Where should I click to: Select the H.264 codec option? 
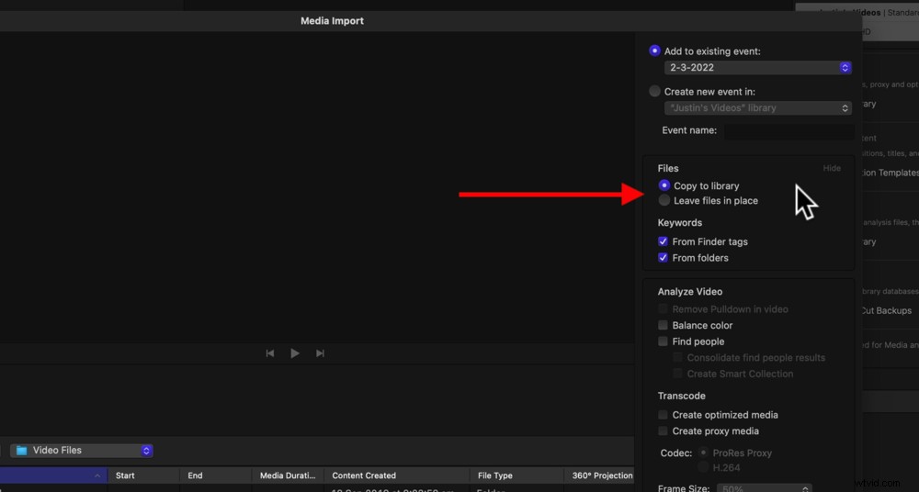pos(703,467)
